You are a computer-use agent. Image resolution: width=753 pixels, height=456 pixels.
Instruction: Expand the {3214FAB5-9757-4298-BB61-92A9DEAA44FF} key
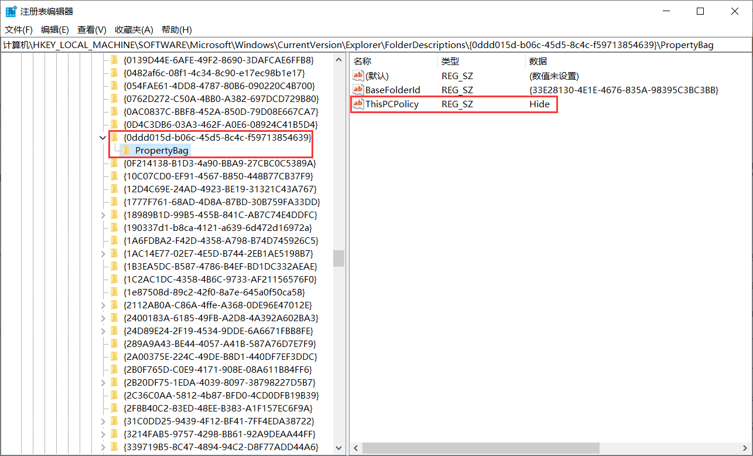pos(103,434)
